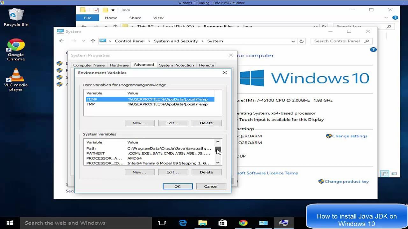This screenshot has width=408, height=229.
Task: Click system variables scrollbar up arrow
Action: pos(218,142)
